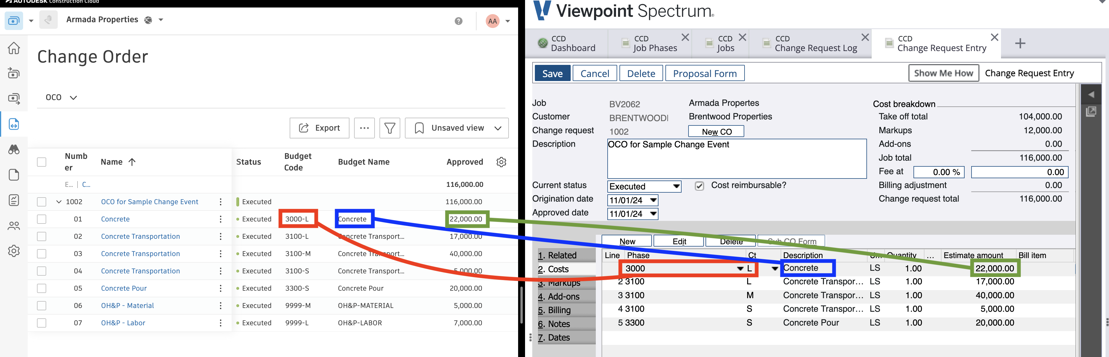Select the 1. Related section
The width and height of the screenshot is (1109, 357).
pyautogui.click(x=567, y=255)
